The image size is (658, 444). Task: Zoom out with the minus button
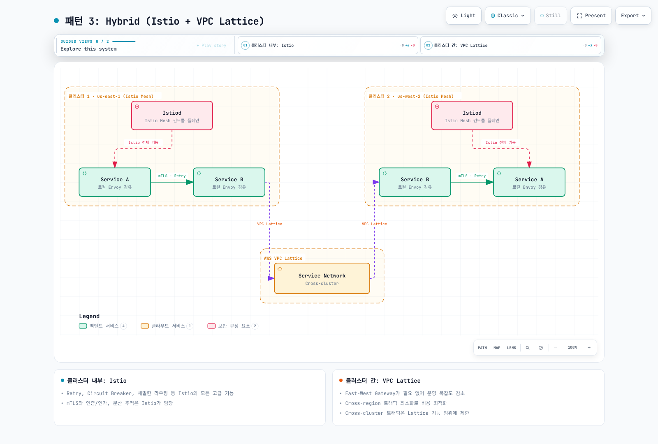tap(556, 348)
